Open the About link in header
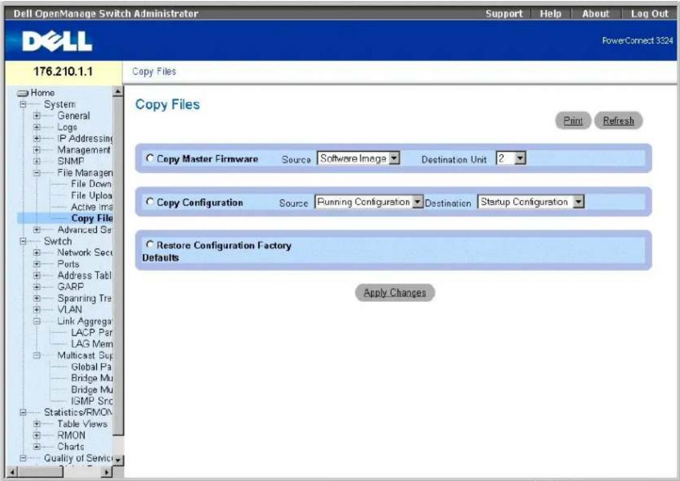The width and height of the screenshot is (680, 481). pos(595,13)
